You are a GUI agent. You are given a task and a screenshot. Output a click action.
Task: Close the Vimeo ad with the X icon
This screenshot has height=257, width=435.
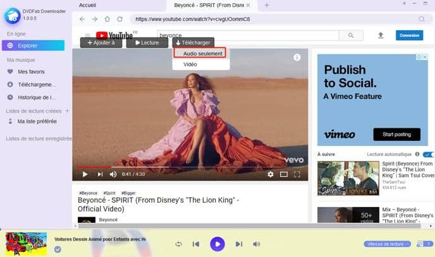(424, 57)
